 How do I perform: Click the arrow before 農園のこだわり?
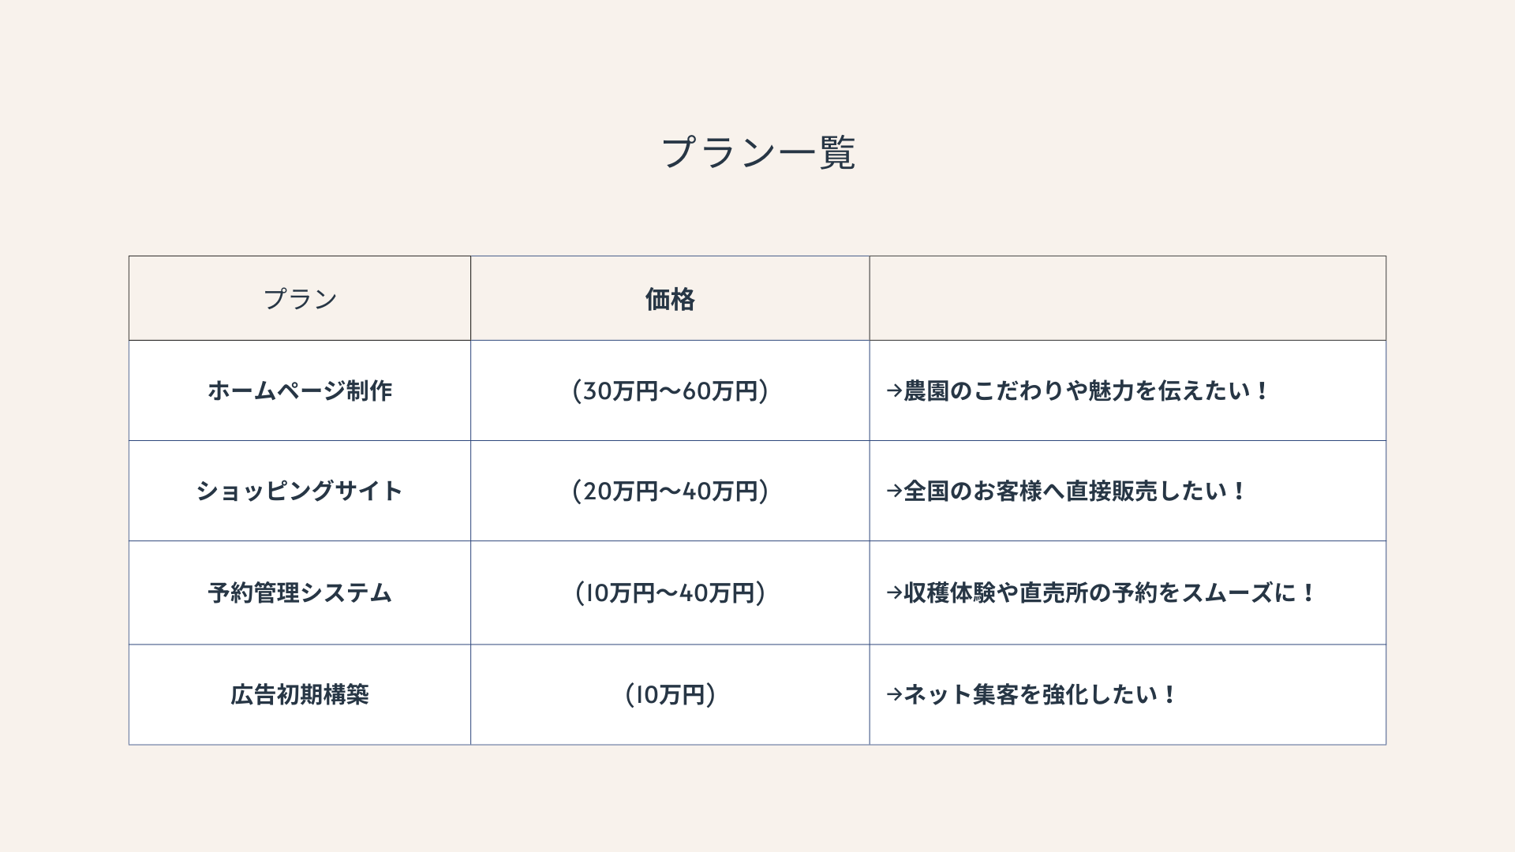[x=894, y=391]
